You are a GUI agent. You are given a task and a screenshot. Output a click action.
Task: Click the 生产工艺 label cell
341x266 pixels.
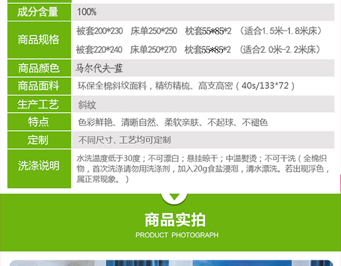click(39, 104)
